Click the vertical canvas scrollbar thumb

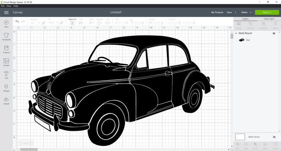point(232,36)
